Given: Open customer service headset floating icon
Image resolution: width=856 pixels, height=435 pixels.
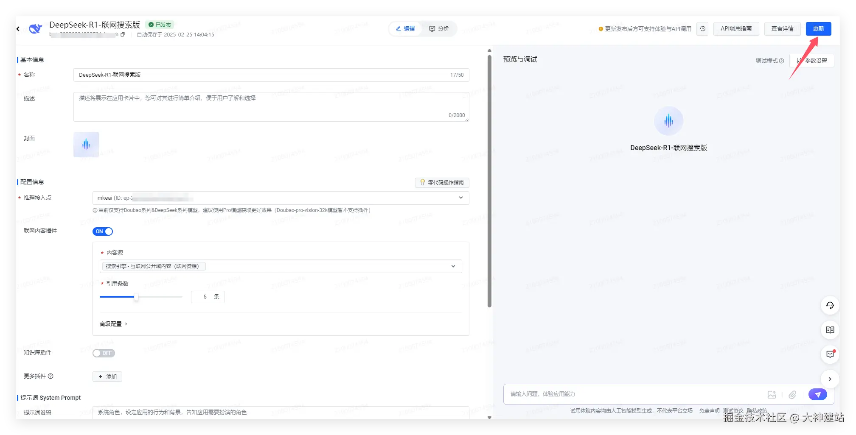Looking at the screenshot, I should point(830,305).
